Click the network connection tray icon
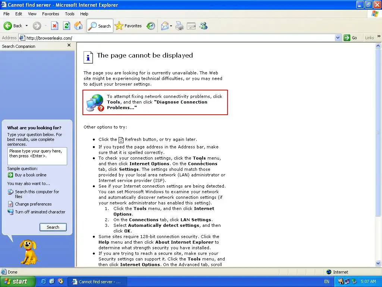Viewport: 382px width, 287px height. (347, 281)
